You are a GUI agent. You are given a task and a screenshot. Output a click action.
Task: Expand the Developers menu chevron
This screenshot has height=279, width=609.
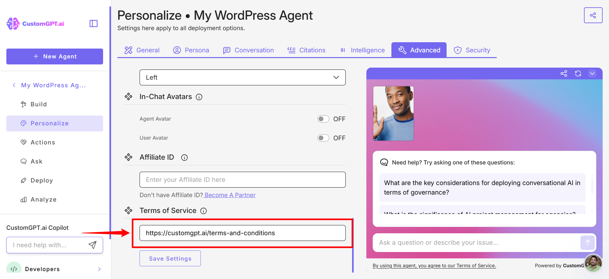pyautogui.click(x=99, y=269)
